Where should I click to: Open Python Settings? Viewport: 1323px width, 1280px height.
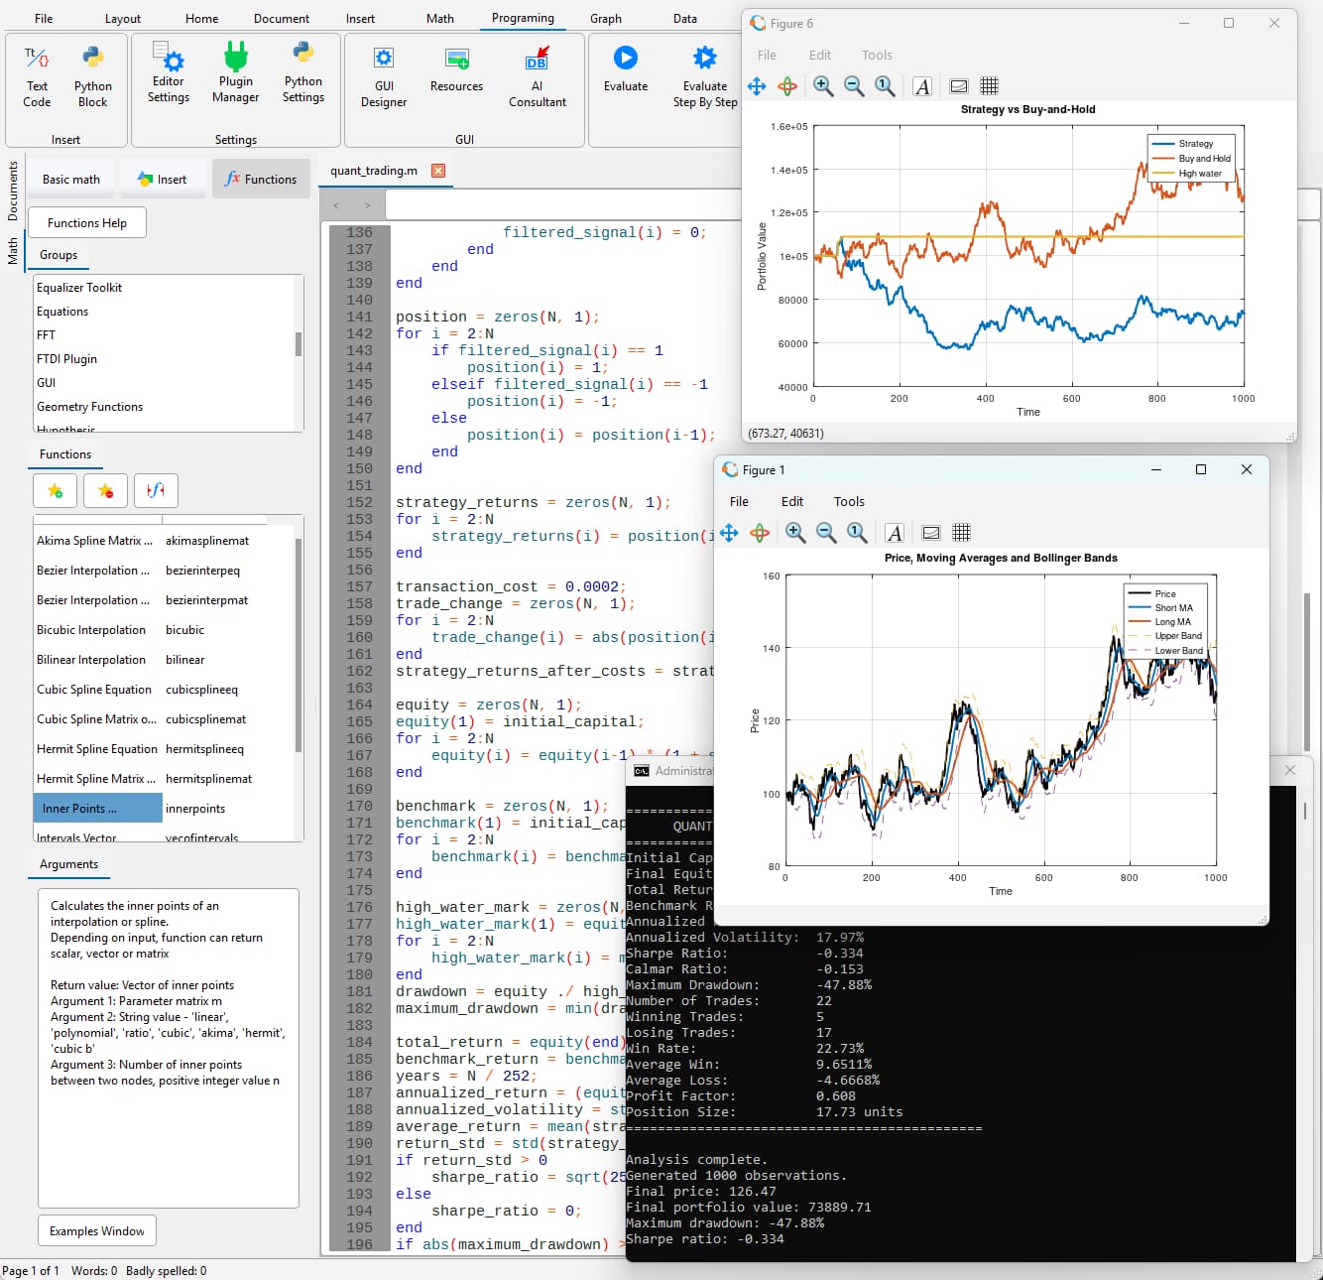tap(302, 73)
